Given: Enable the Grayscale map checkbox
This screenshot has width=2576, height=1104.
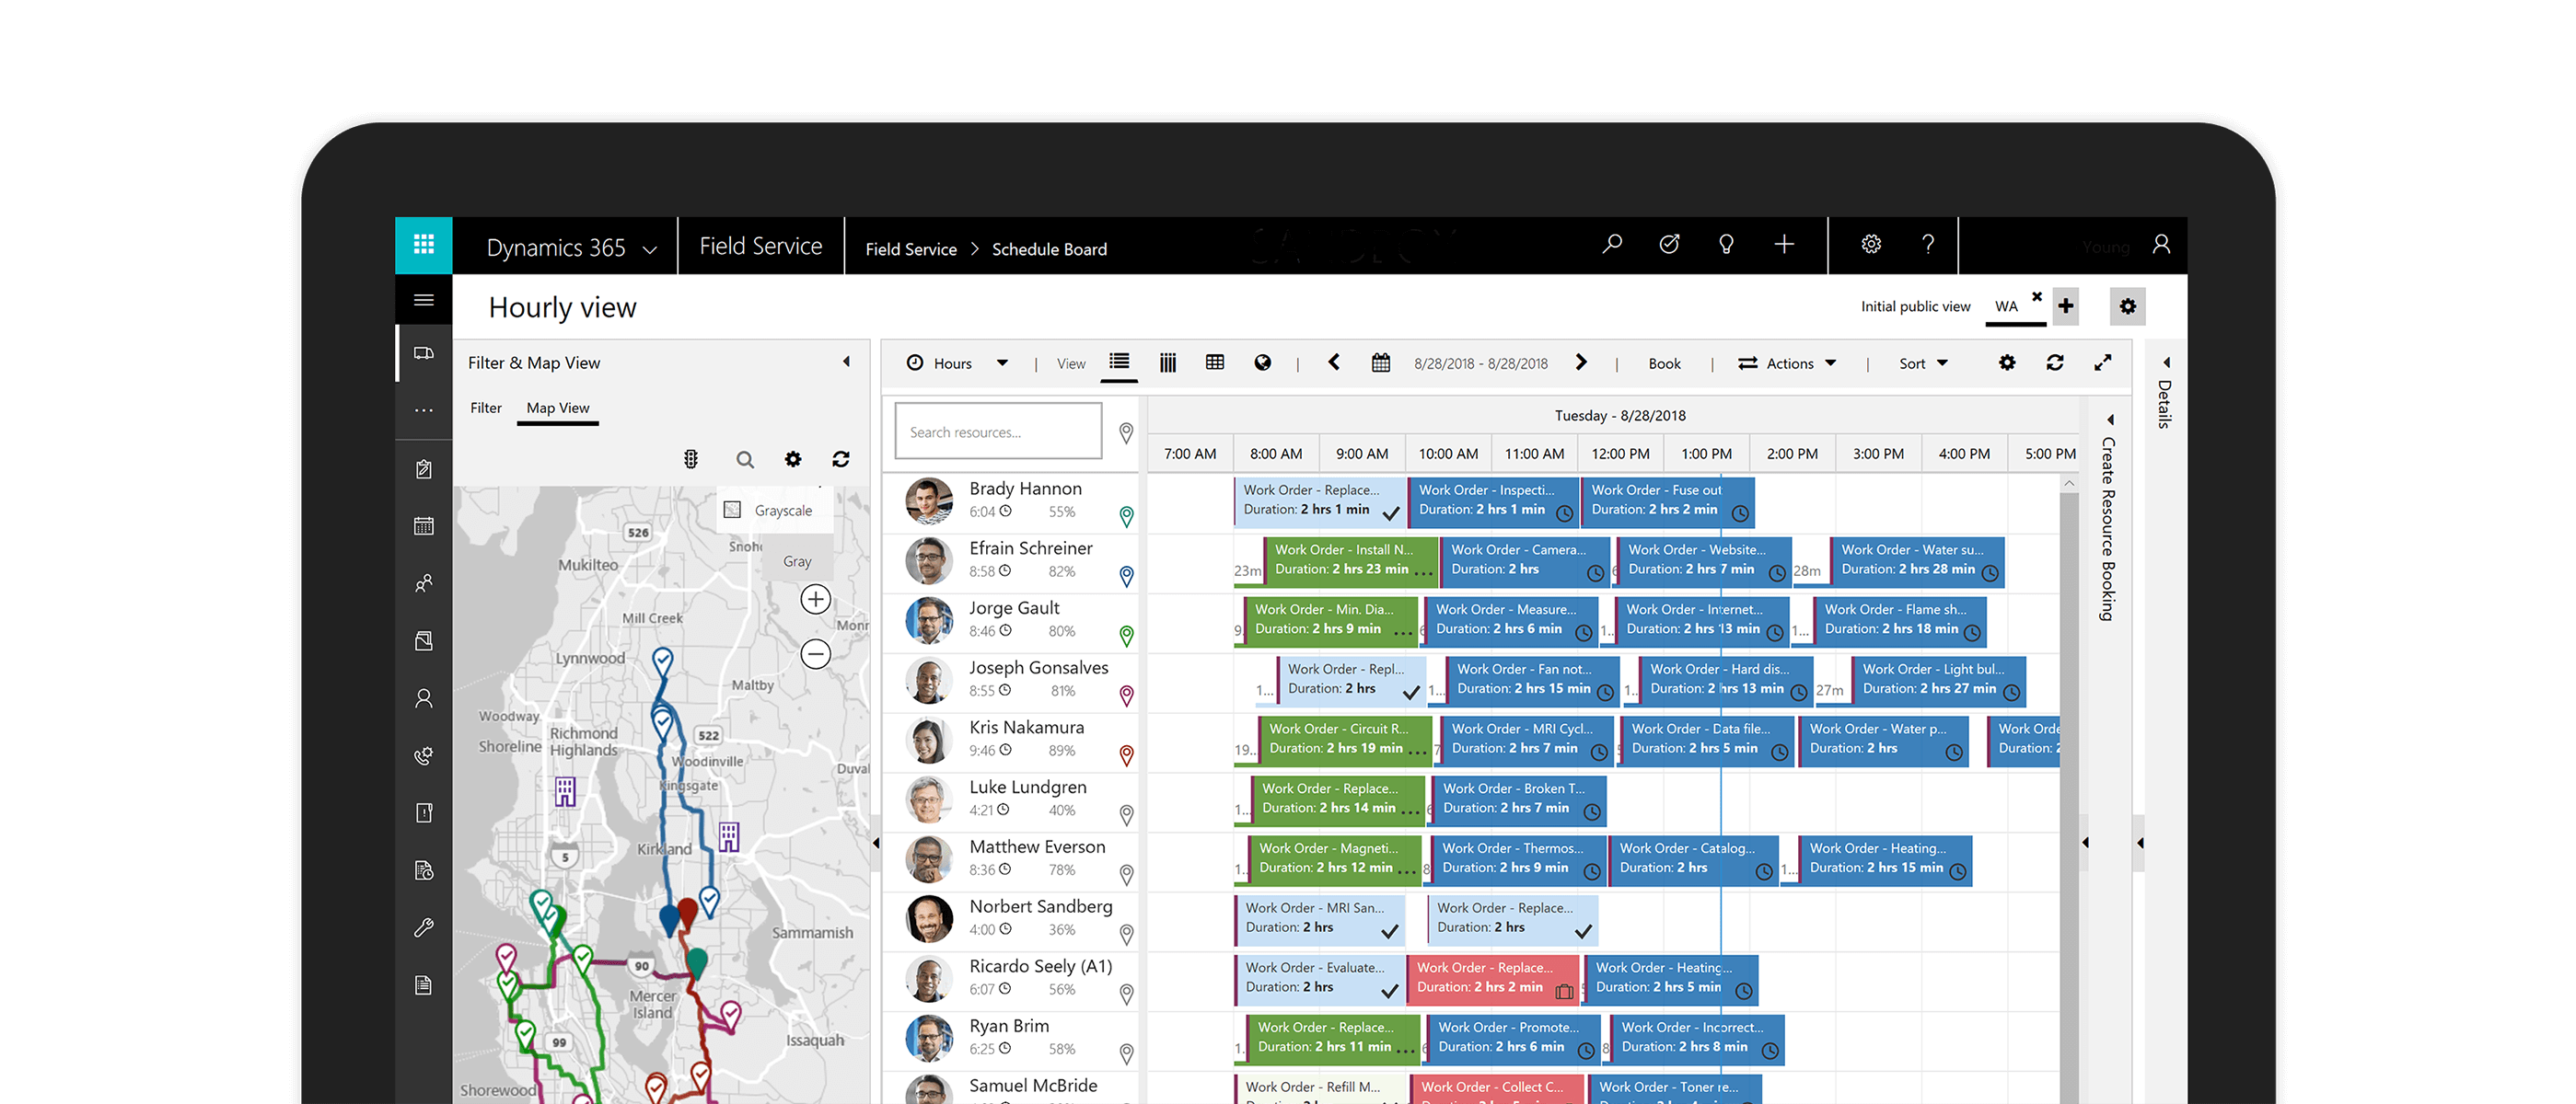Looking at the screenshot, I should [x=732, y=510].
